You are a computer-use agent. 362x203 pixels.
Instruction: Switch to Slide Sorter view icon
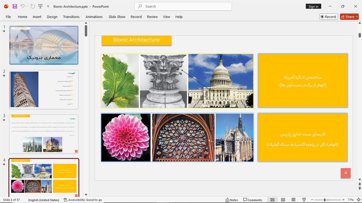[283, 200]
